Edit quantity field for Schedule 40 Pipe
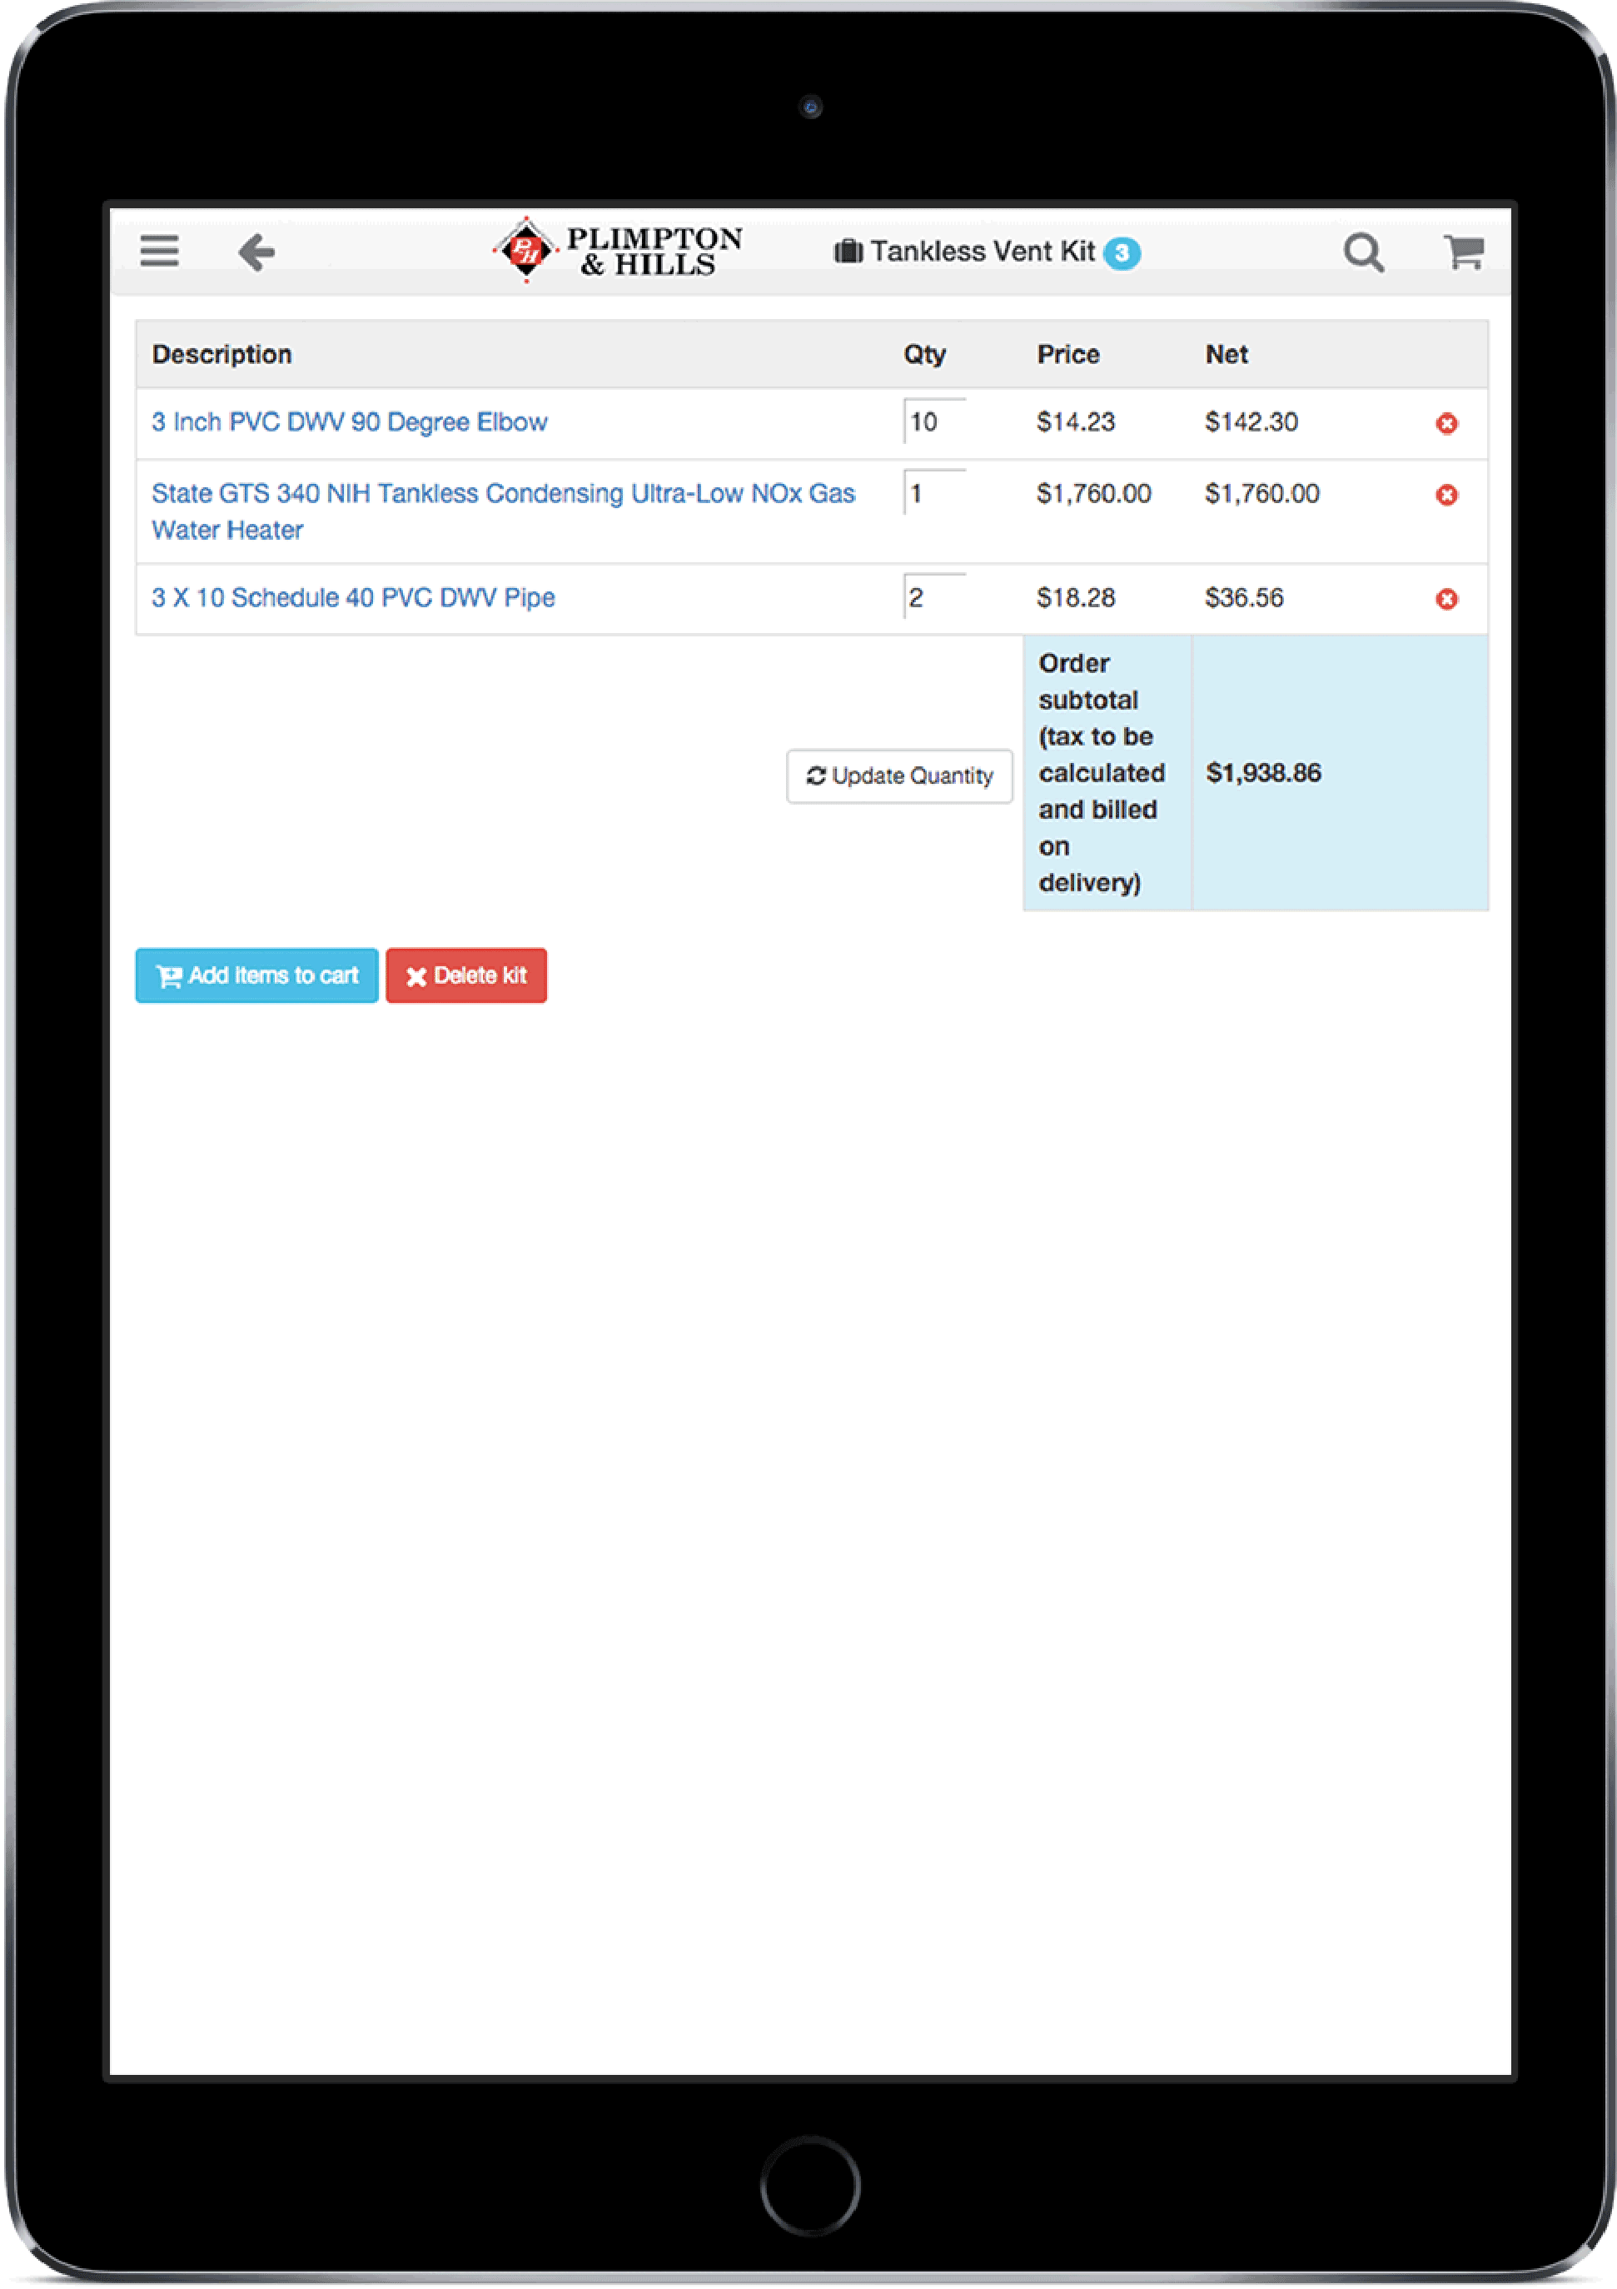The image size is (1617, 2289). [933, 597]
